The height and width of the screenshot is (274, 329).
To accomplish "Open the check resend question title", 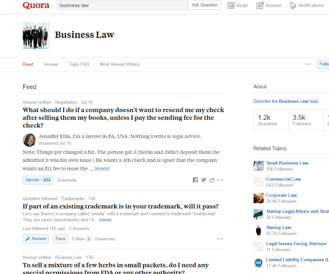I will (123, 118).
